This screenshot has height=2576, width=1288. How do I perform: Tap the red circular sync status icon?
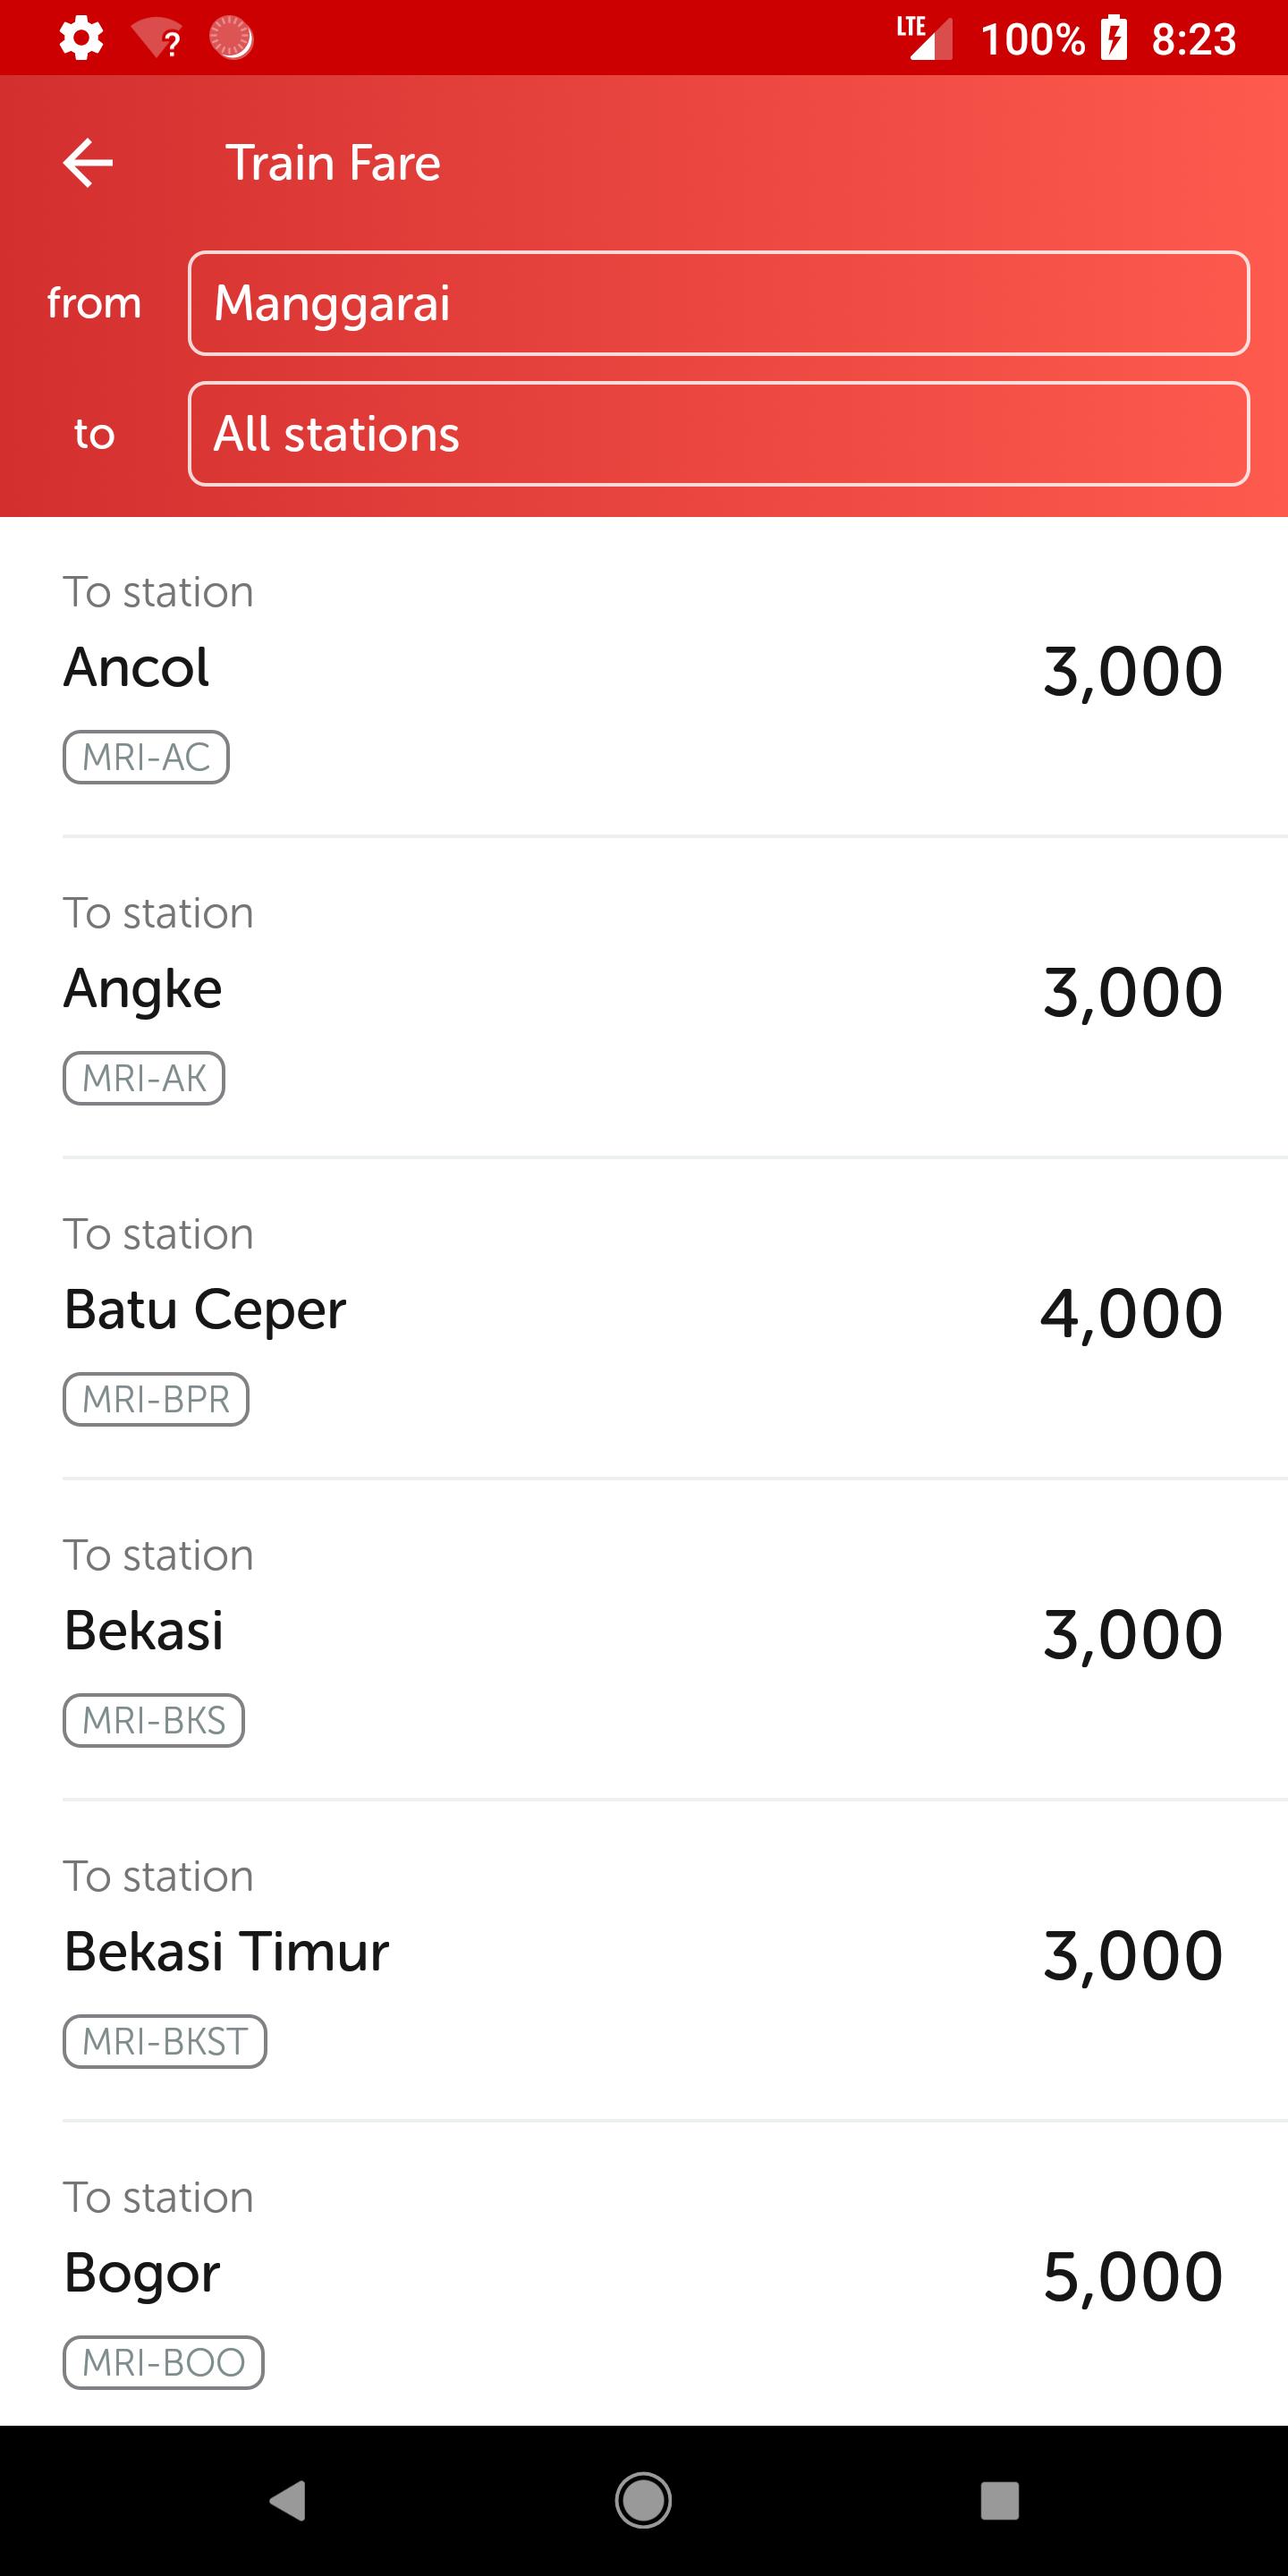[x=231, y=38]
